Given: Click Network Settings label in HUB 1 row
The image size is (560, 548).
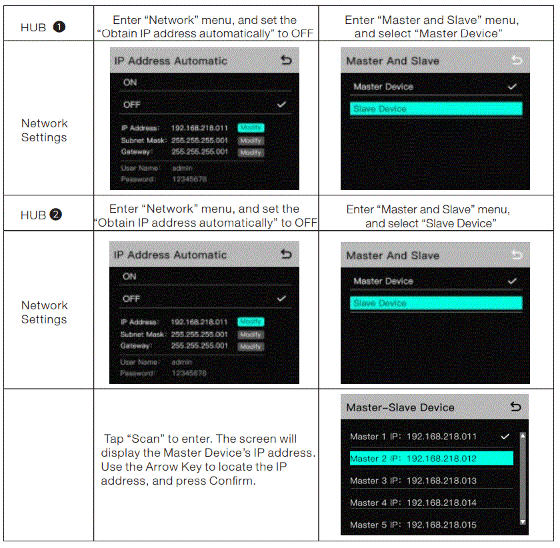Looking at the screenshot, I should [x=44, y=131].
